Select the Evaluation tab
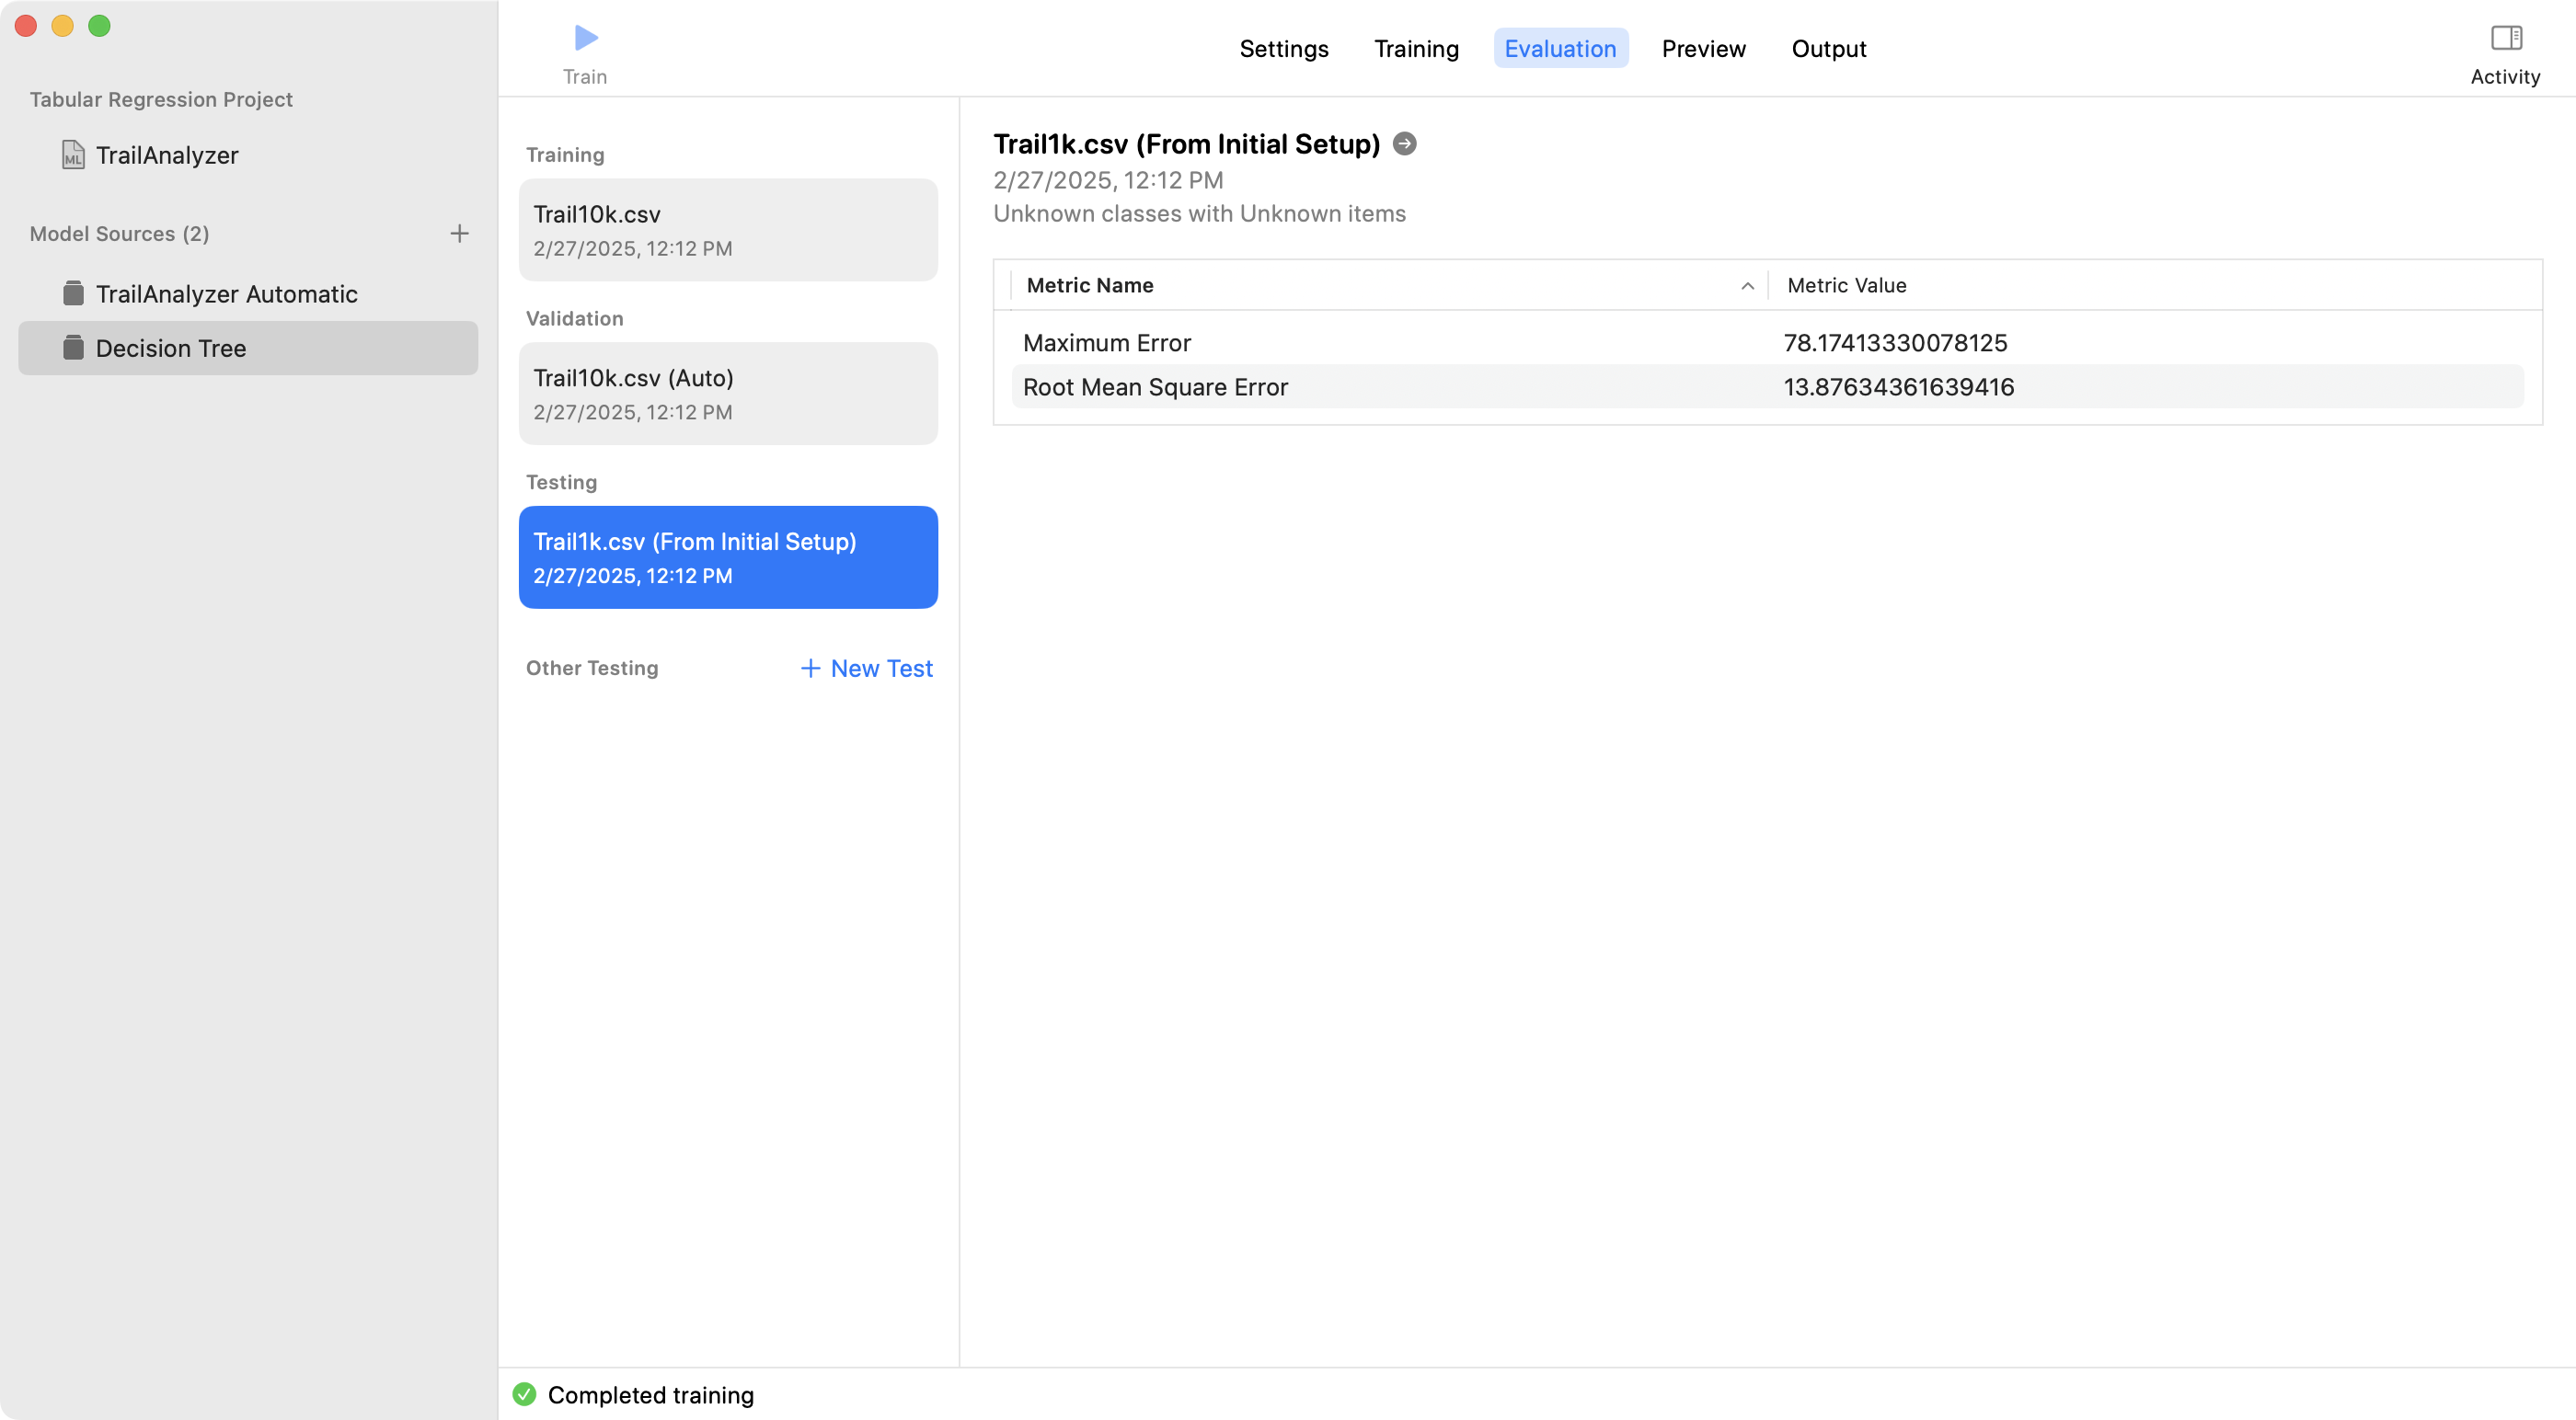 1560,48
